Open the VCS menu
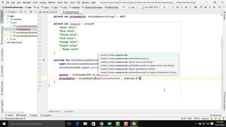The image size is (226, 127). 78,2
